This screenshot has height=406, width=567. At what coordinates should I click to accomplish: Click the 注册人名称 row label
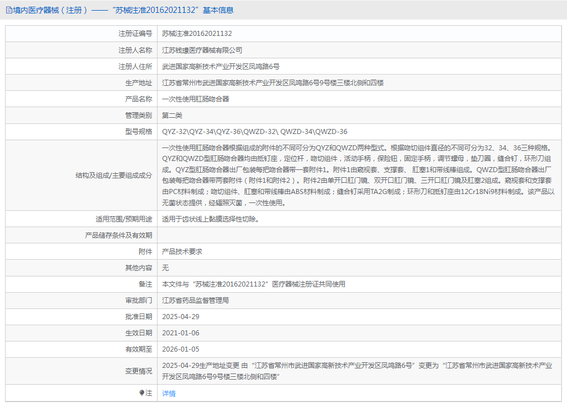click(135, 50)
